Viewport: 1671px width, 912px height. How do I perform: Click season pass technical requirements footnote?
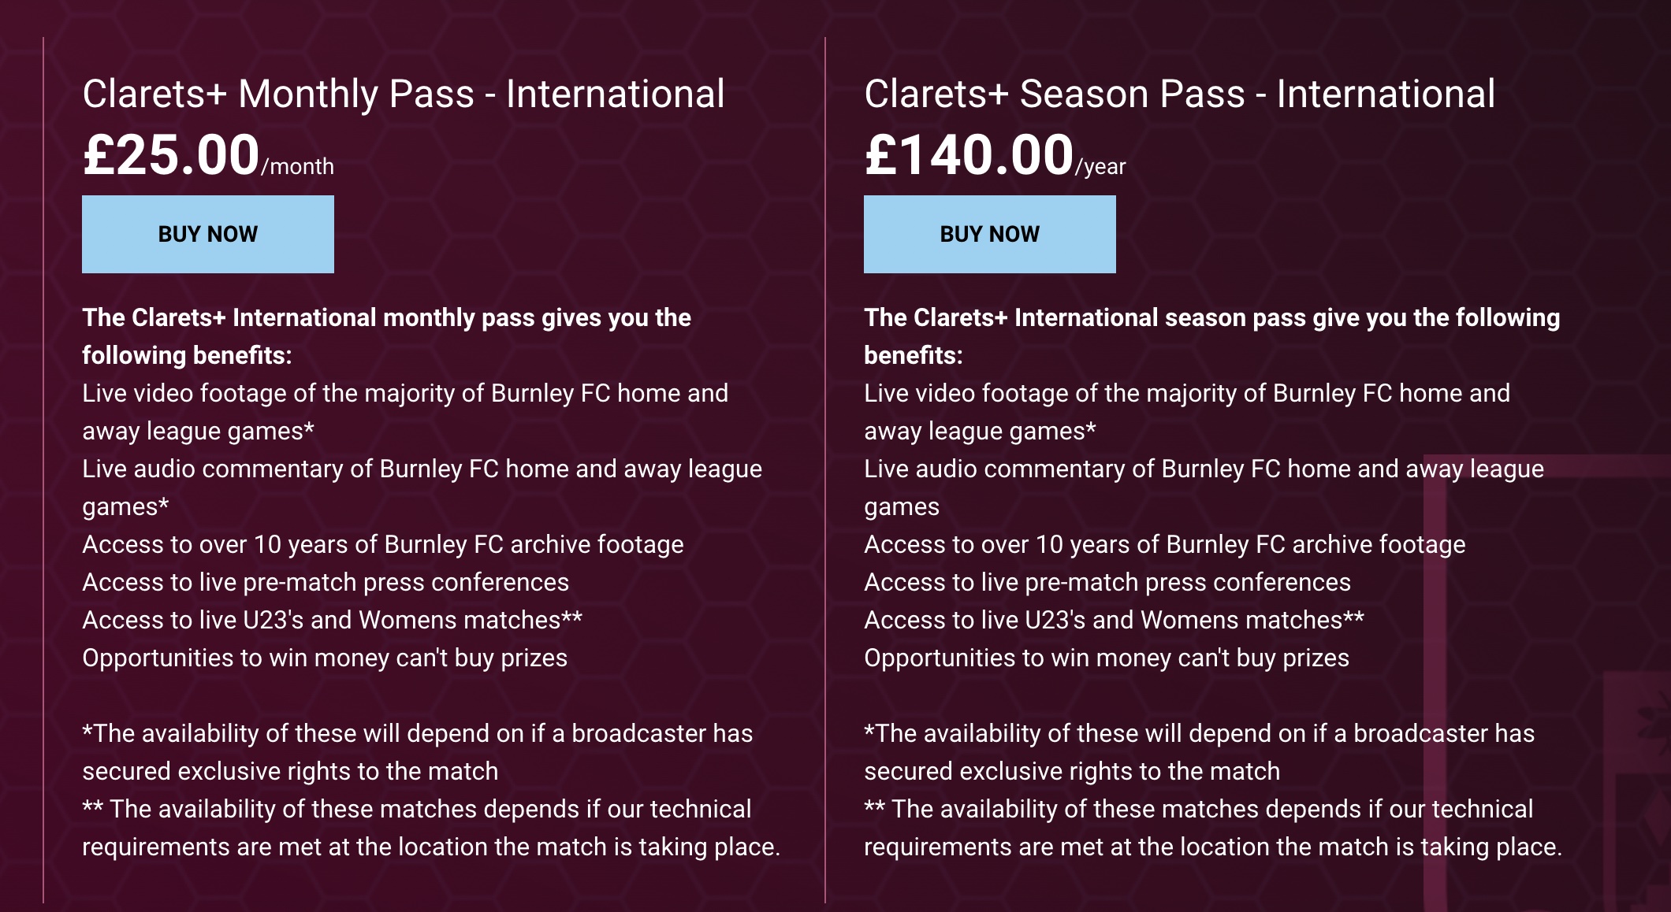(1212, 827)
